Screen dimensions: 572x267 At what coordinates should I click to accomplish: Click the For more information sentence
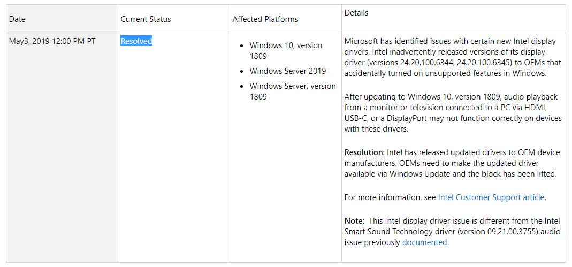(445, 197)
